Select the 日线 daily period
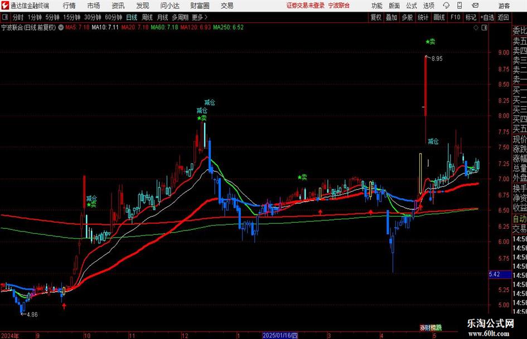The height and width of the screenshot is (339, 527). click(132, 17)
